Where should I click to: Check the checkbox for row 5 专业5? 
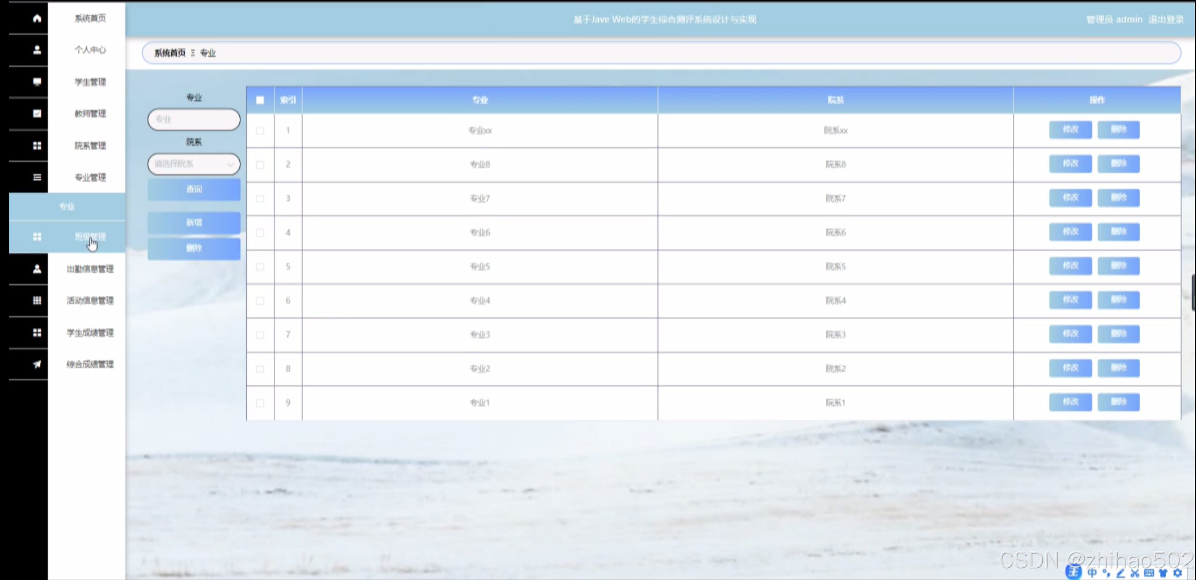click(x=260, y=267)
